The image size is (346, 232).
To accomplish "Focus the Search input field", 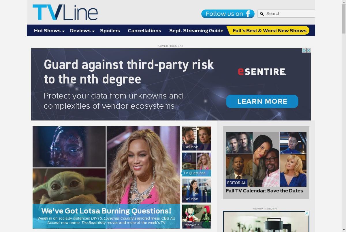I will [x=289, y=14].
